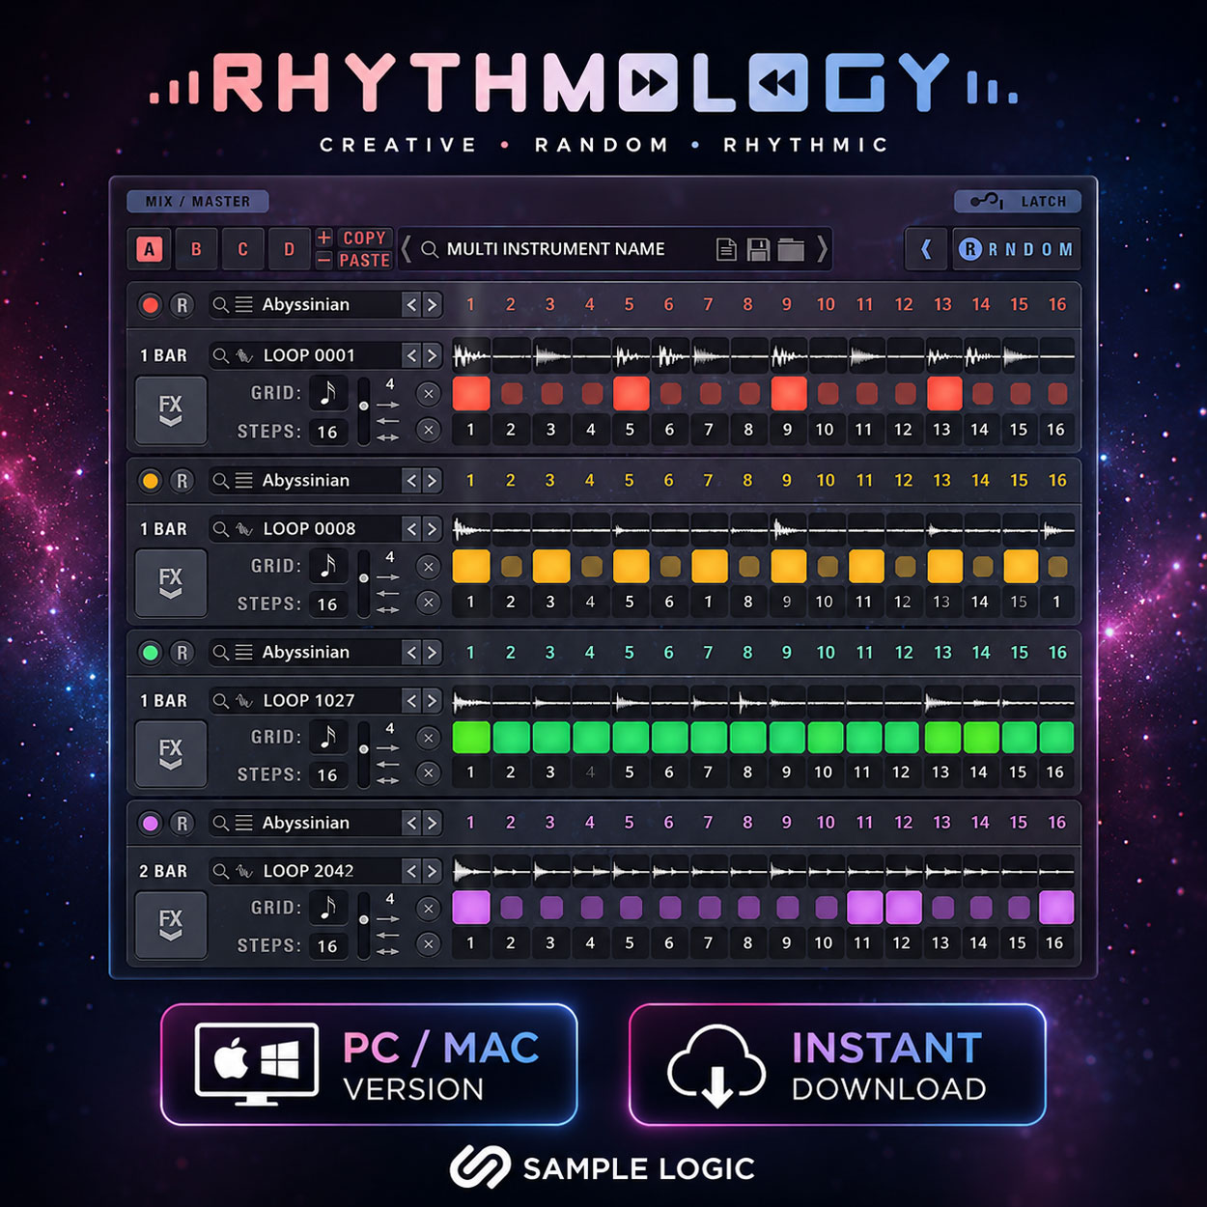The width and height of the screenshot is (1207, 1207).
Task: Select next instrument in red Abyssinian row
Action: pos(432,305)
